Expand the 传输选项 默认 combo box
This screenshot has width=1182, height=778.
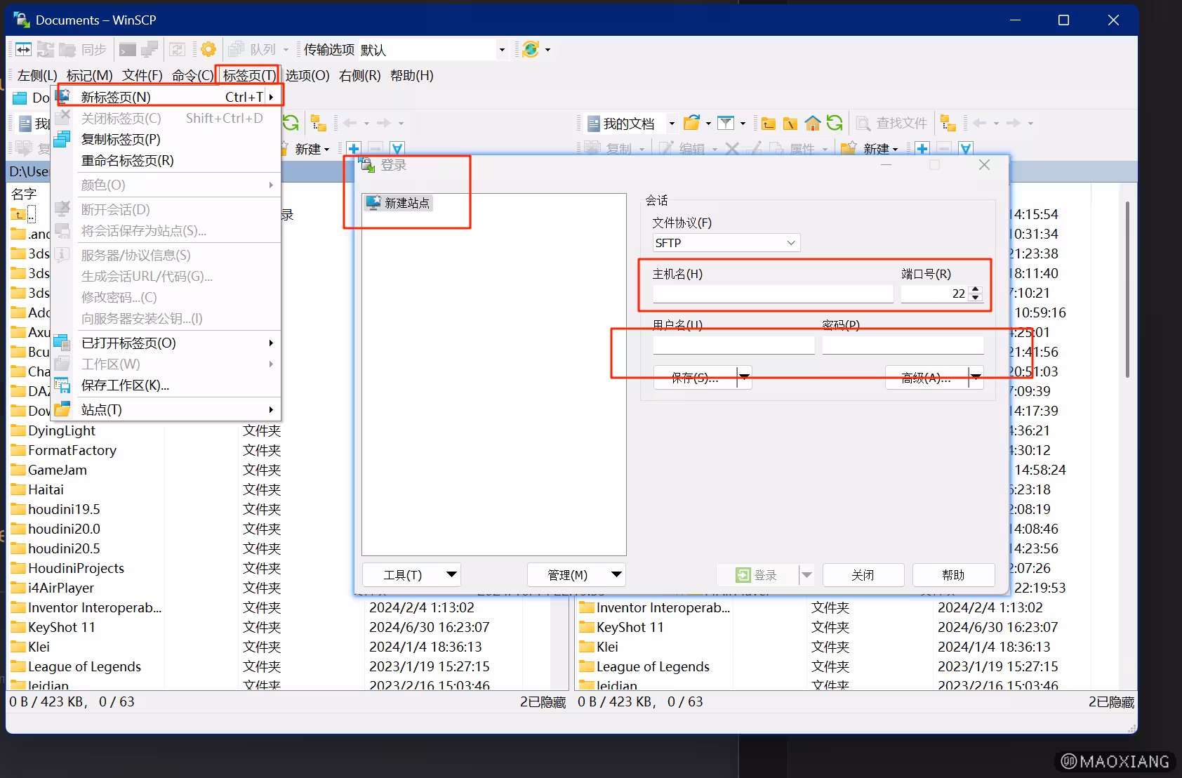click(x=503, y=49)
